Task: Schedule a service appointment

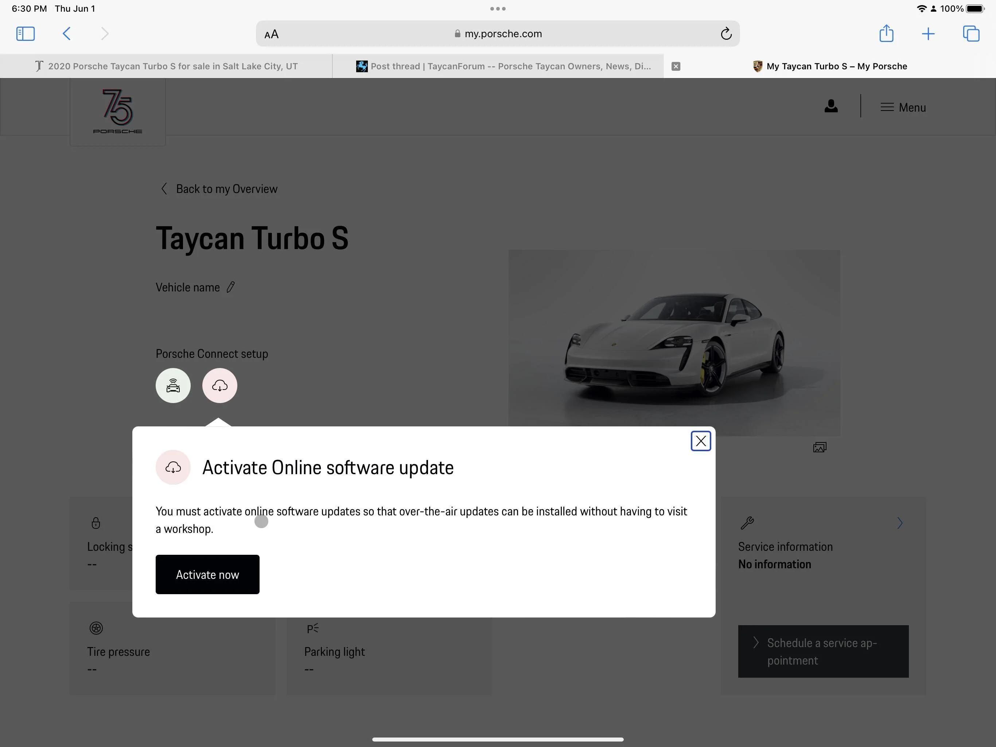Action: (823, 651)
